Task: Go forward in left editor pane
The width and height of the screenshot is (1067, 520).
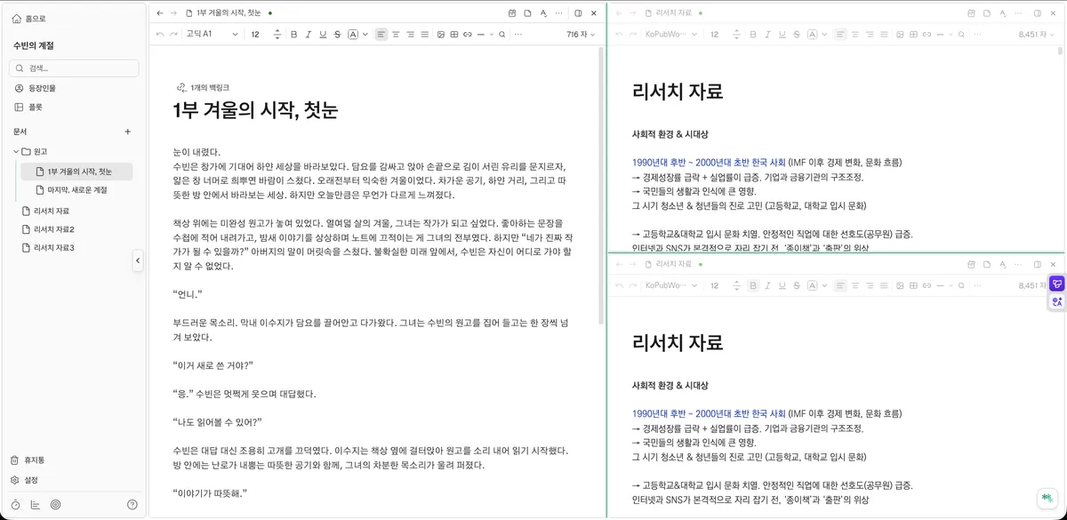Action: click(x=173, y=13)
